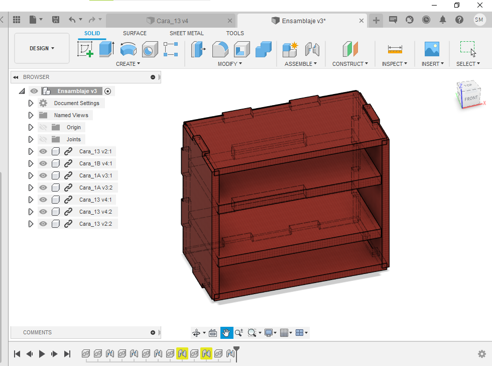Switch to the TOOLS tab
This screenshot has width=492, height=366.
[235, 33]
